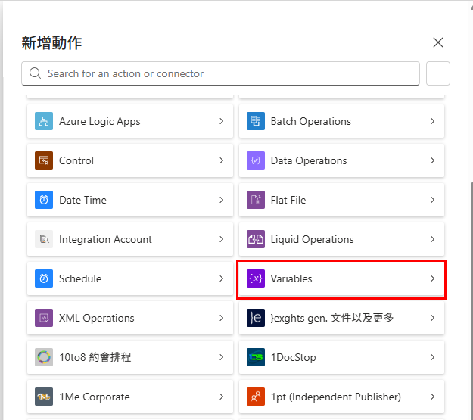The width and height of the screenshot is (473, 420).
Task: Expand Batch Operations chevron
Action: coord(433,121)
